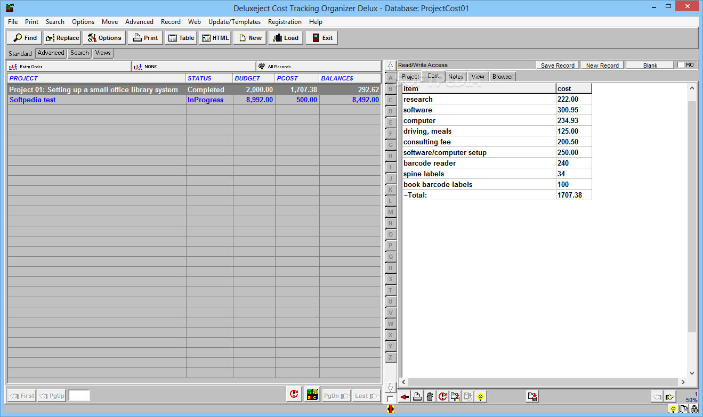The width and height of the screenshot is (703, 417).
Task: Click the trash can icon to delete the record
Action: point(430,397)
